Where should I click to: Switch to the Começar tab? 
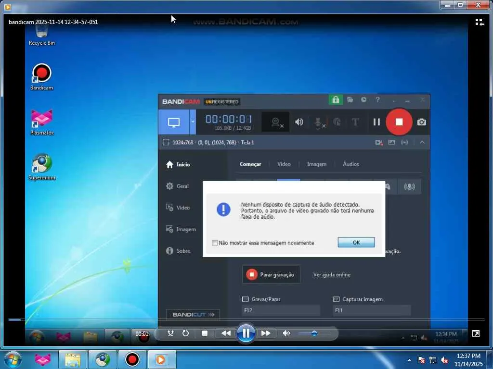click(x=250, y=164)
